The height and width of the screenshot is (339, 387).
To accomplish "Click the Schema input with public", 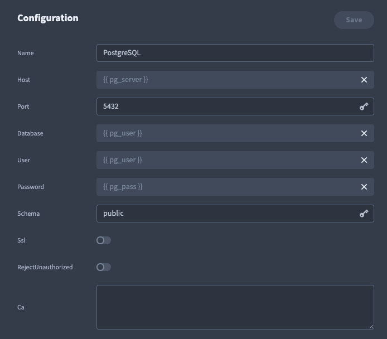I will (227, 214).
